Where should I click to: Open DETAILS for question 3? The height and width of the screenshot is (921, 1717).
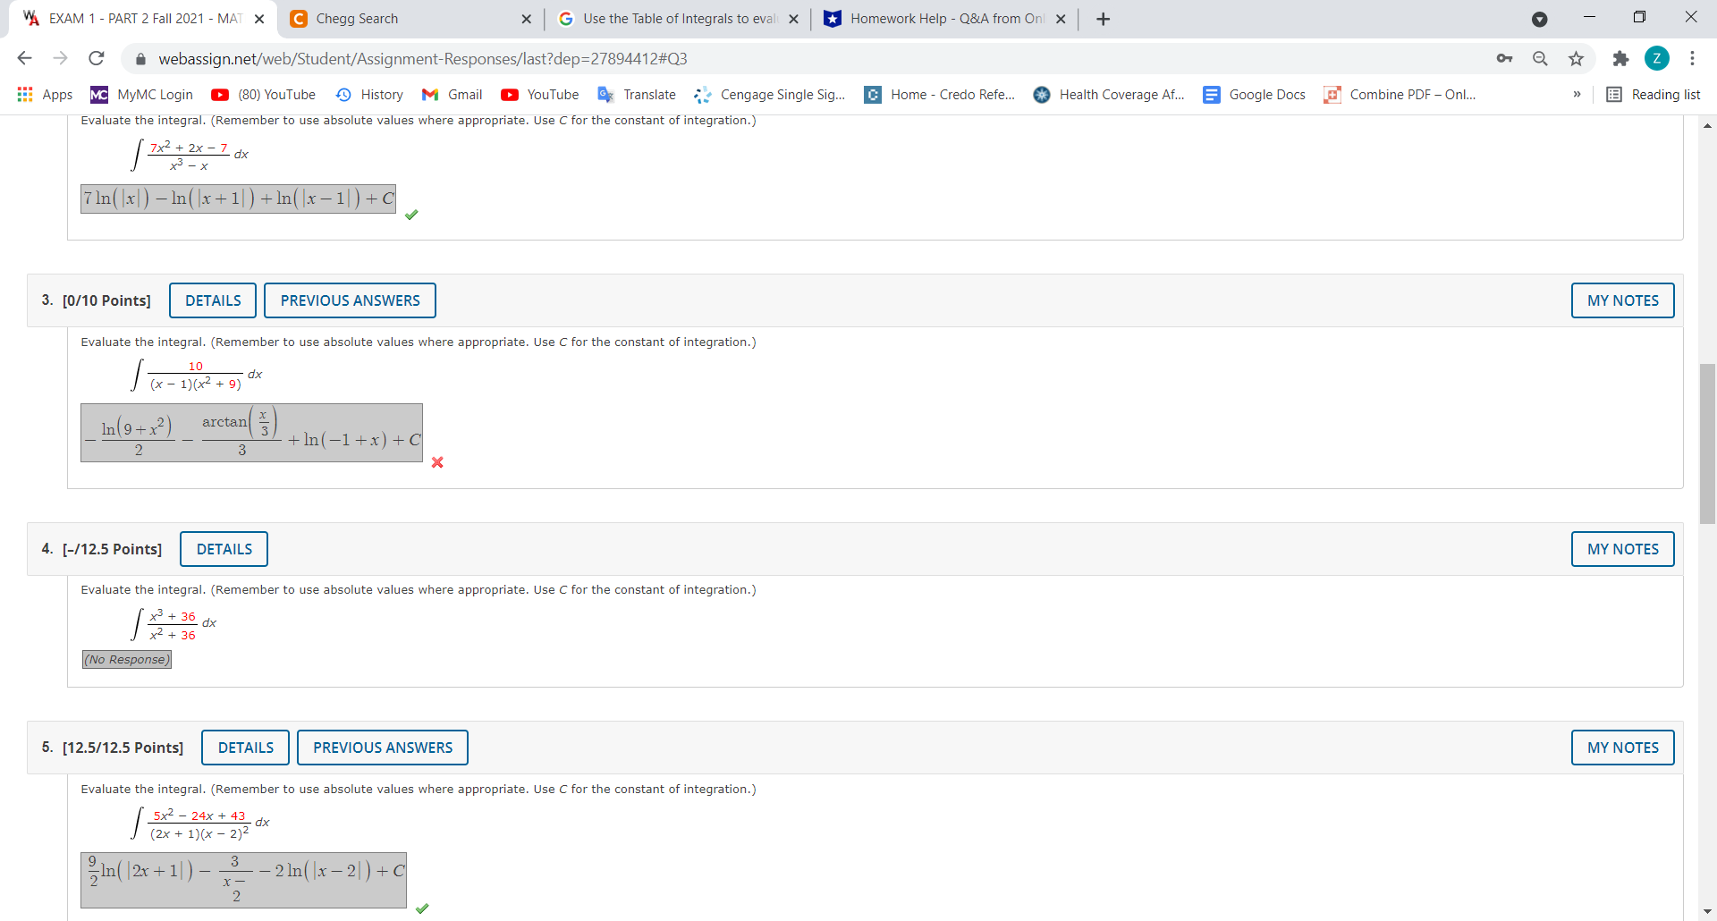click(213, 300)
